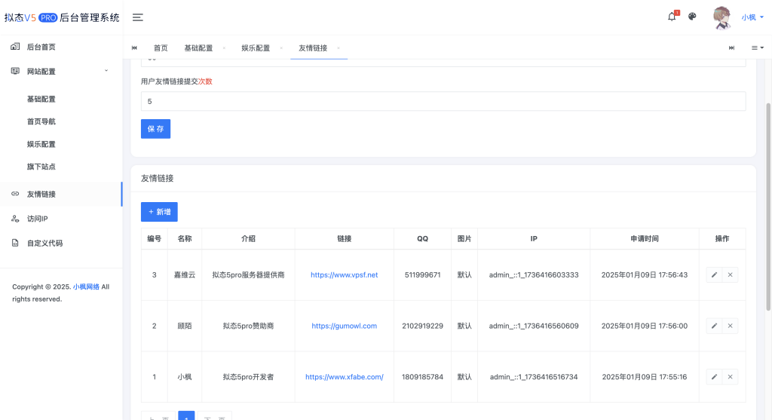The width and height of the screenshot is (772, 420).
Task: Click QQ number 1809185784
Action: (422, 377)
